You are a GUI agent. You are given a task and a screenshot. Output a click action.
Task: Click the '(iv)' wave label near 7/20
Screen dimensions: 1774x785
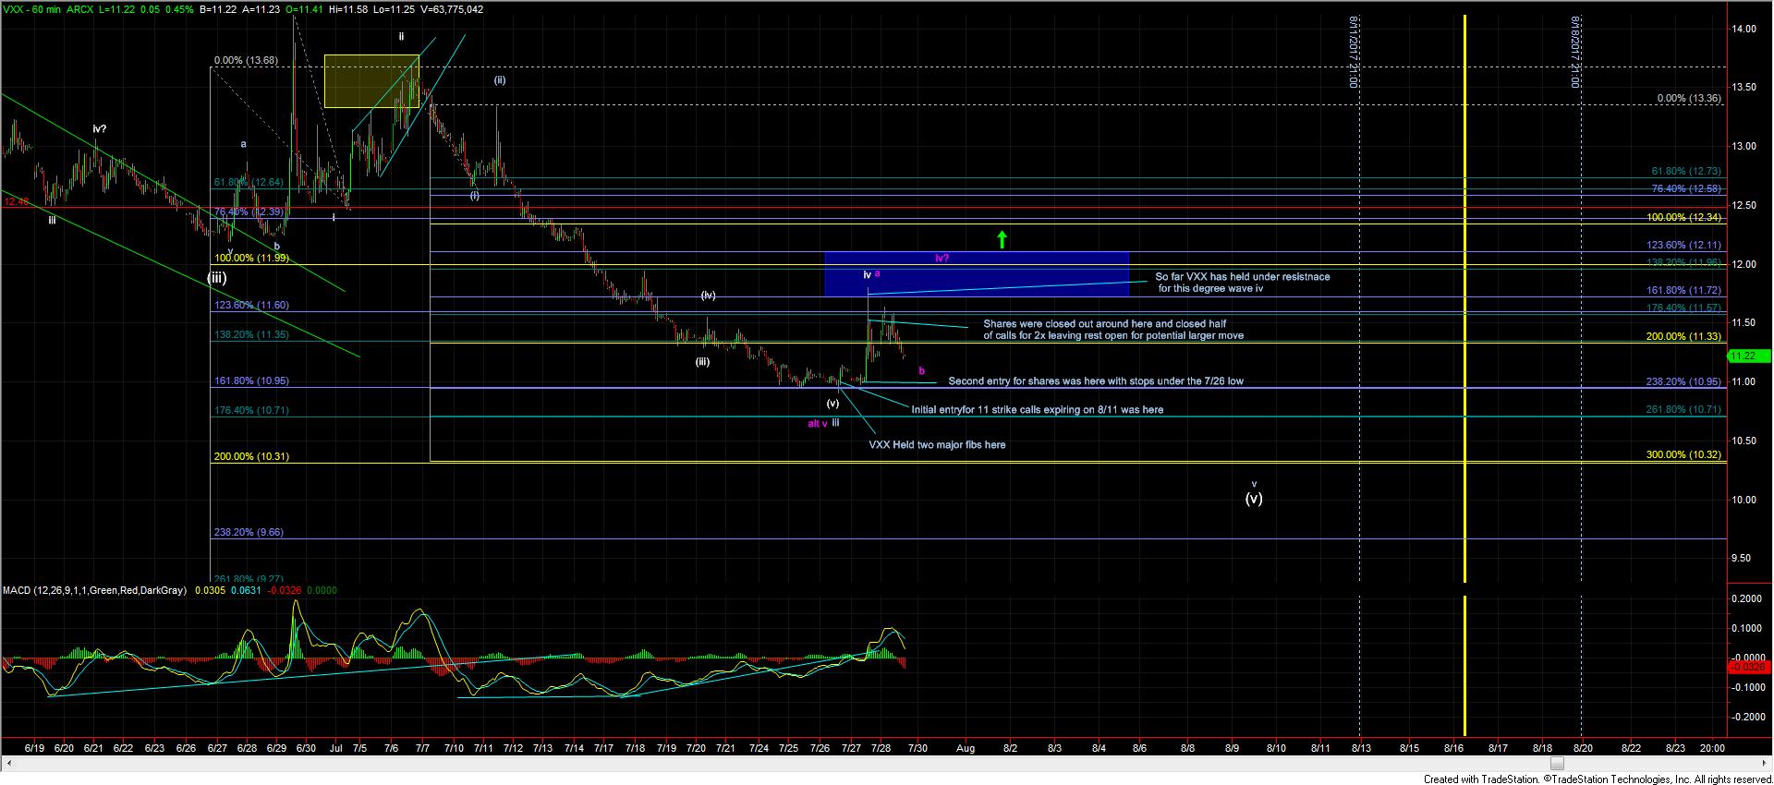click(x=708, y=296)
